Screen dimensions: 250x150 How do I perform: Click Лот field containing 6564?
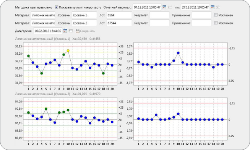click(119, 15)
